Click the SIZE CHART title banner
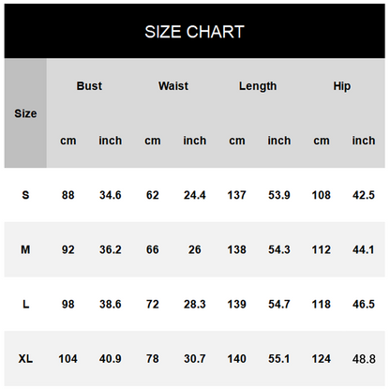 pos(194,31)
